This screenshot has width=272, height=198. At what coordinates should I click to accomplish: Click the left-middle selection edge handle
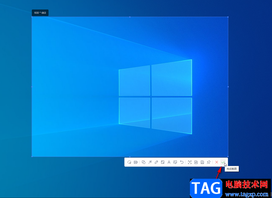coord(32,87)
